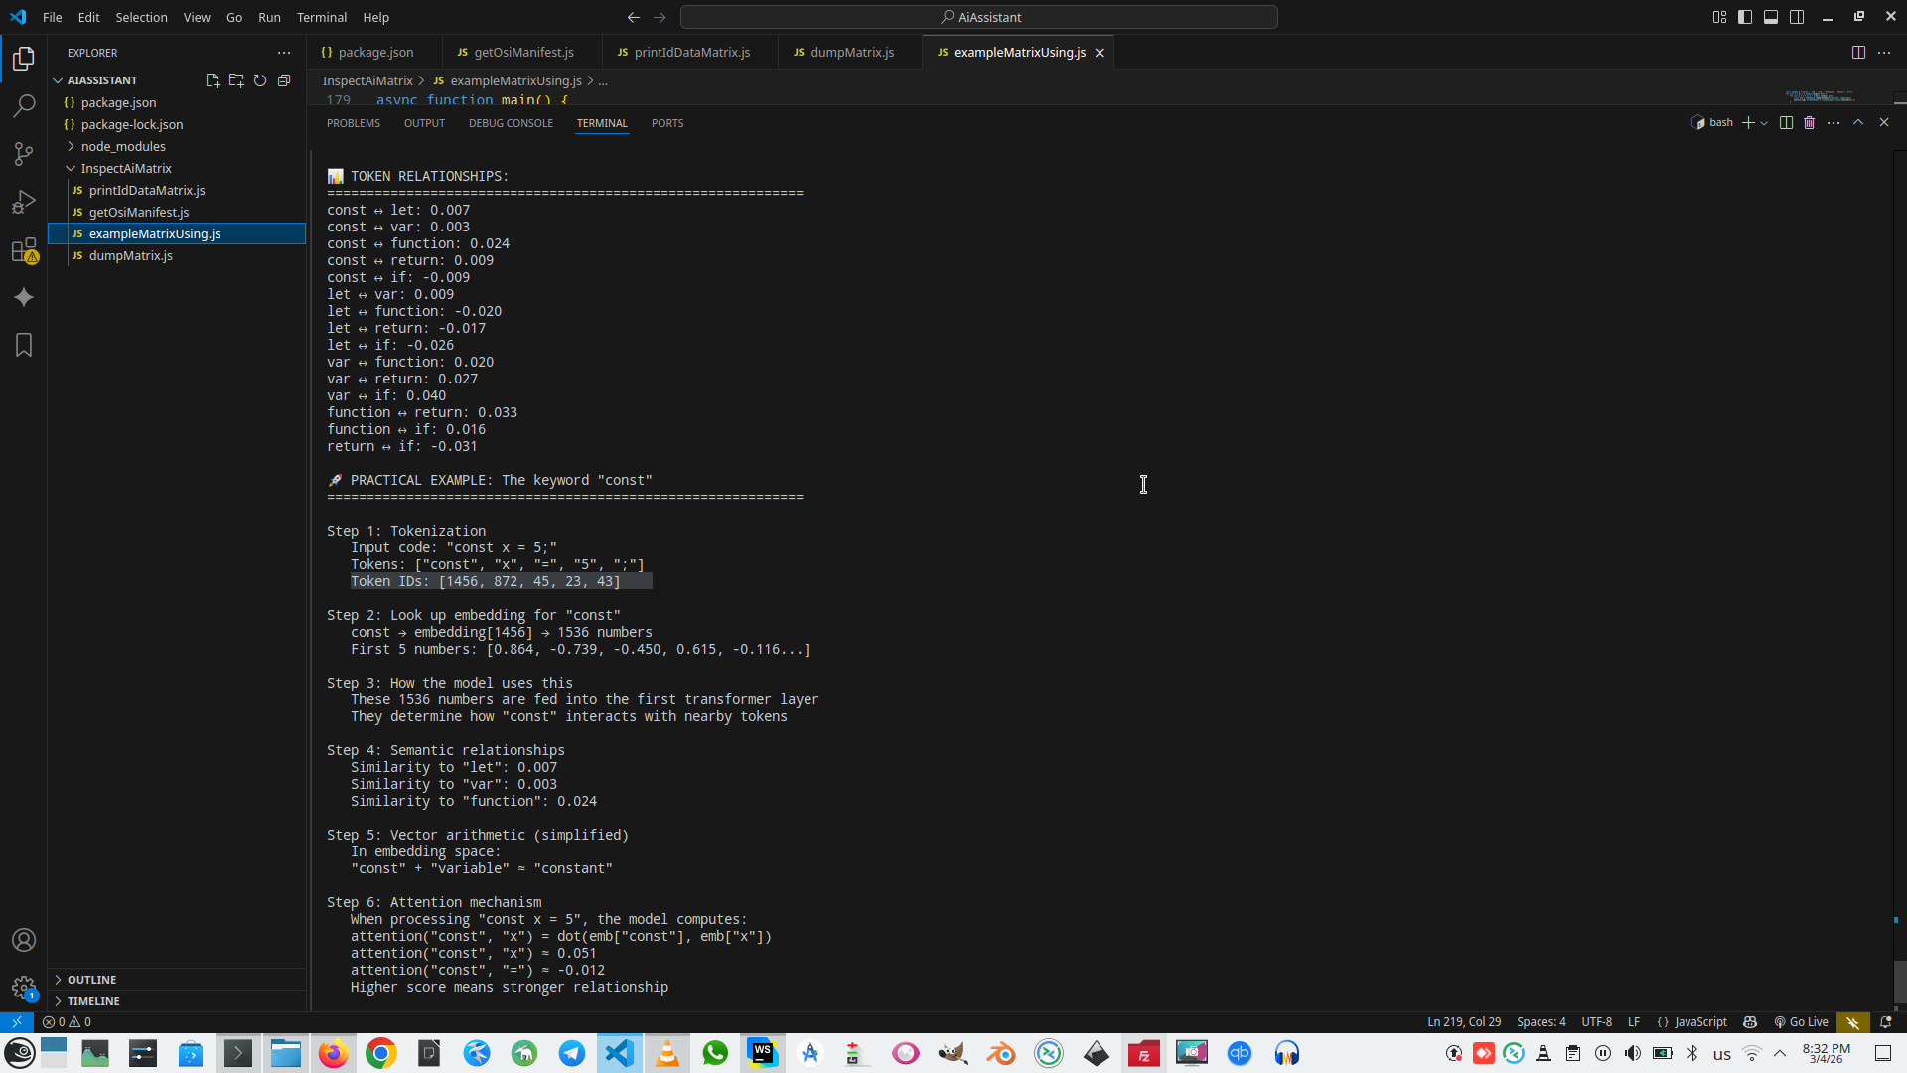Collapse the InspectAiMatrix folder
This screenshot has width=1907, height=1073.
(126, 168)
